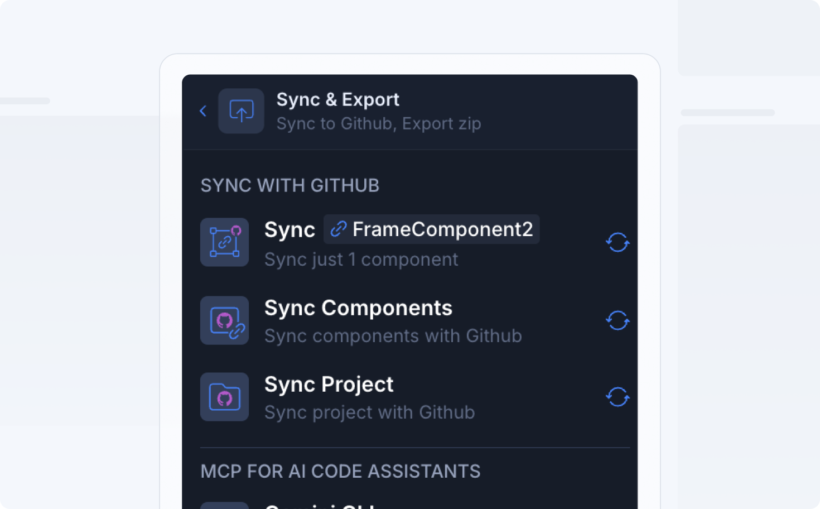Click the sync arrows next to Sync Project
The width and height of the screenshot is (820, 509).
click(x=618, y=397)
